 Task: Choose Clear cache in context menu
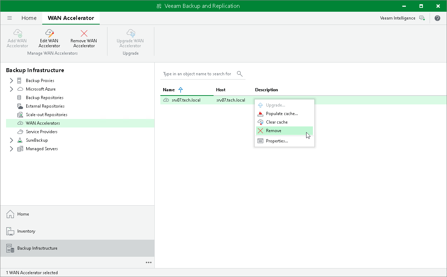pos(285,122)
